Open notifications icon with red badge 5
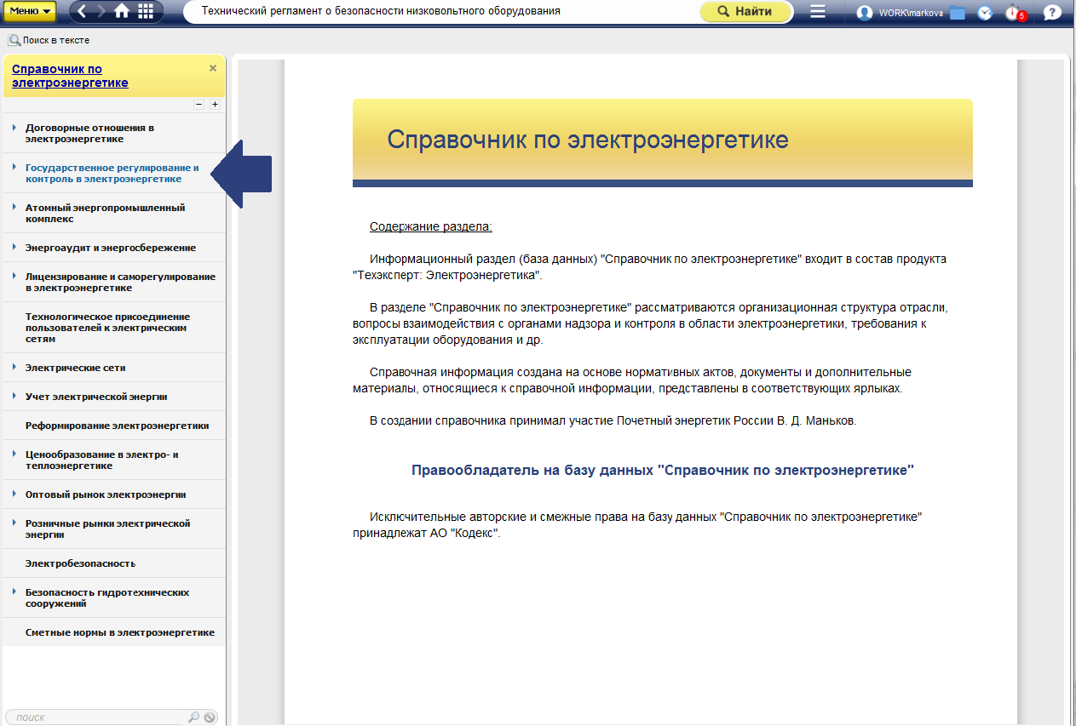 pyautogui.click(x=1014, y=13)
